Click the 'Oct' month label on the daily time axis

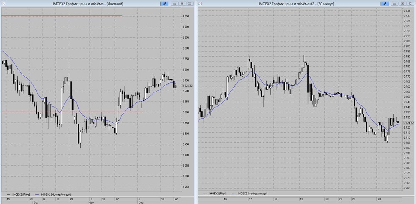(35, 202)
